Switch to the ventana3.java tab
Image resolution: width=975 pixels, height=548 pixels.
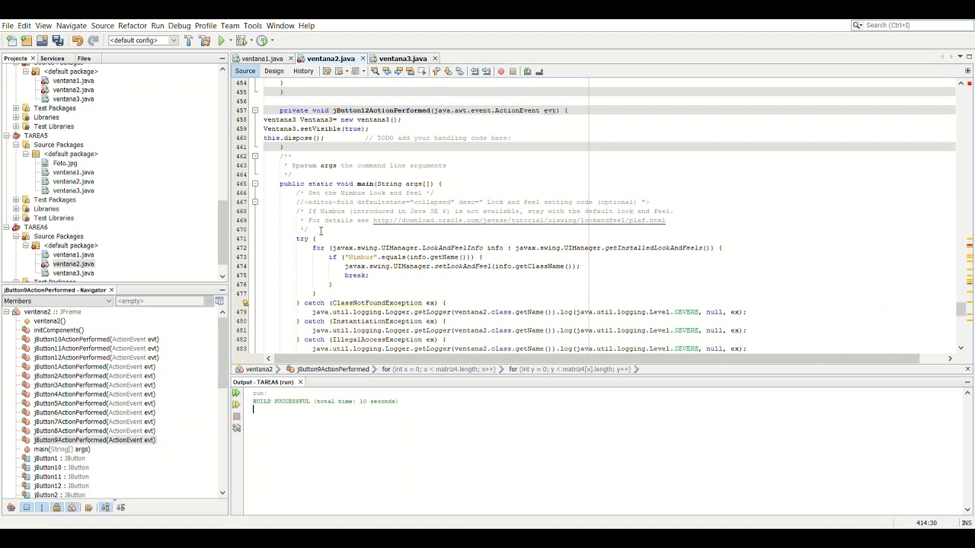coord(403,59)
